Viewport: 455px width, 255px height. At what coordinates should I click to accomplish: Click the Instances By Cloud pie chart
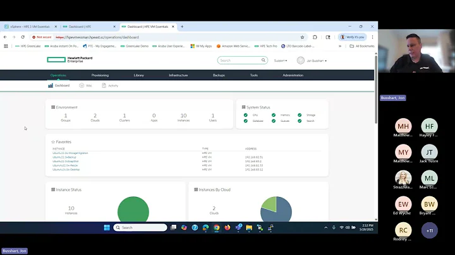pos(276,210)
